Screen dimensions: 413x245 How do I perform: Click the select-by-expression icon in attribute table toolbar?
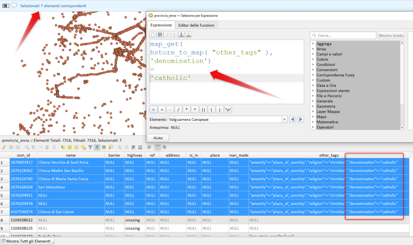(63, 148)
